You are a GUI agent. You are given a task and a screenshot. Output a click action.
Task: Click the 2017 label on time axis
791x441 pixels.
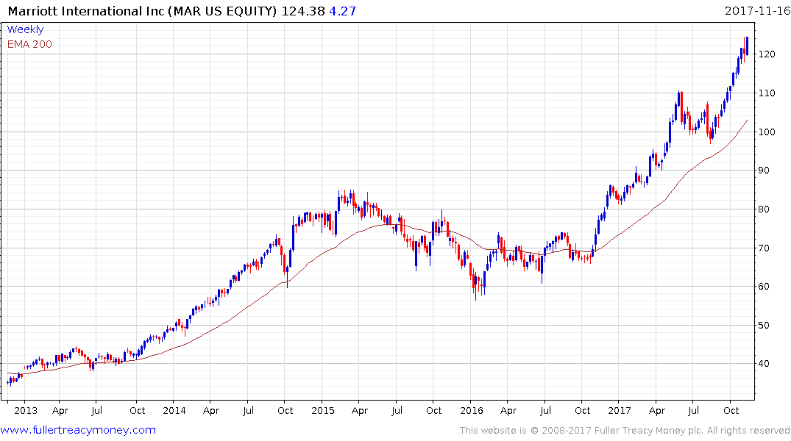click(x=620, y=410)
